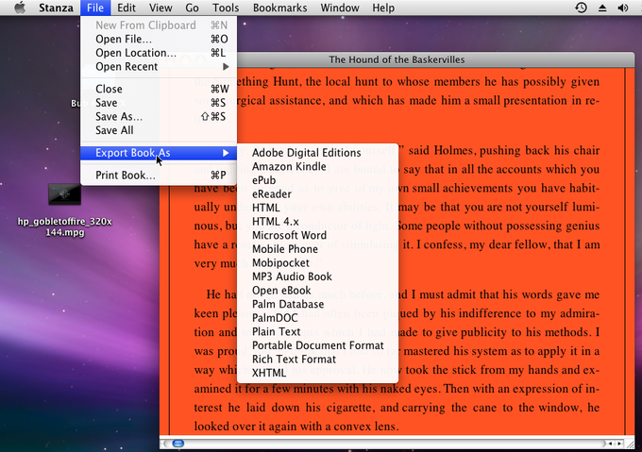Open the Bookmarks menu
The width and height of the screenshot is (642, 452).
[280, 8]
